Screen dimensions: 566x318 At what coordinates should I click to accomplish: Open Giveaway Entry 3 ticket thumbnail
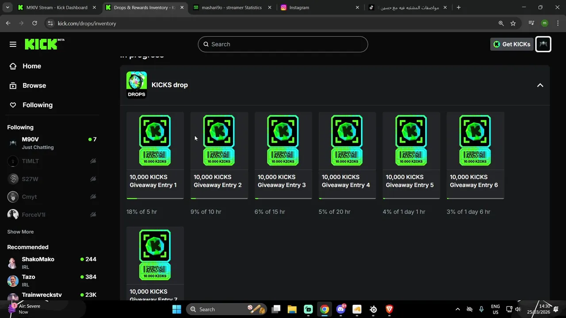pos(283,140)
